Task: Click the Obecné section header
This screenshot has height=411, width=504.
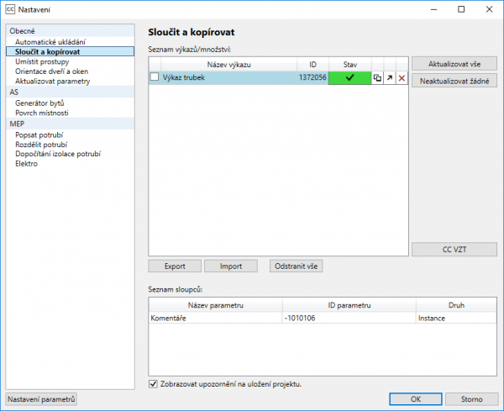Action: 70,31
